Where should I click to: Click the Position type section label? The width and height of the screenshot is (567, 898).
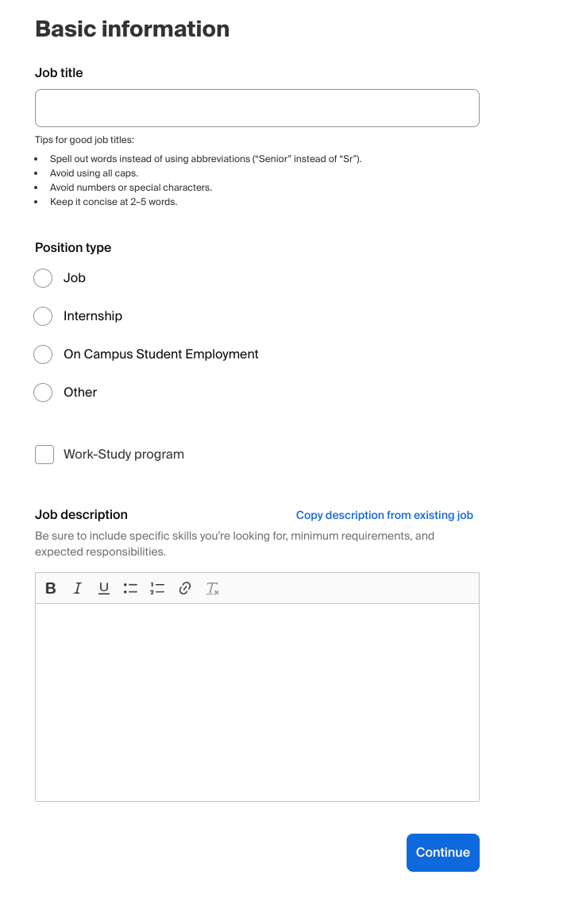coord(72,247)
